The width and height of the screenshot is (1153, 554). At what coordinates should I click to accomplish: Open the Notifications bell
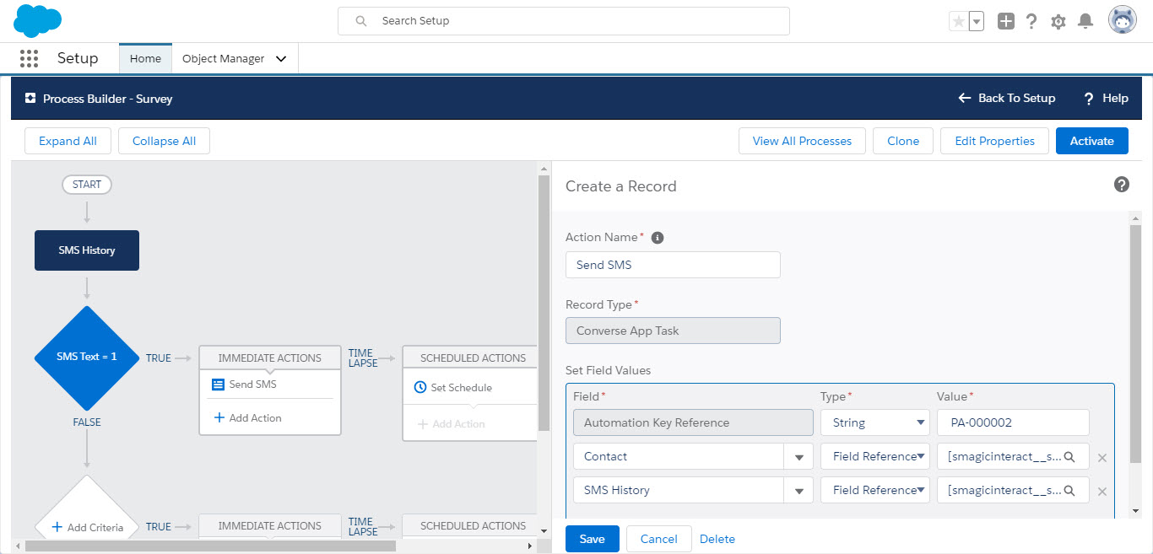(1086, 21)
